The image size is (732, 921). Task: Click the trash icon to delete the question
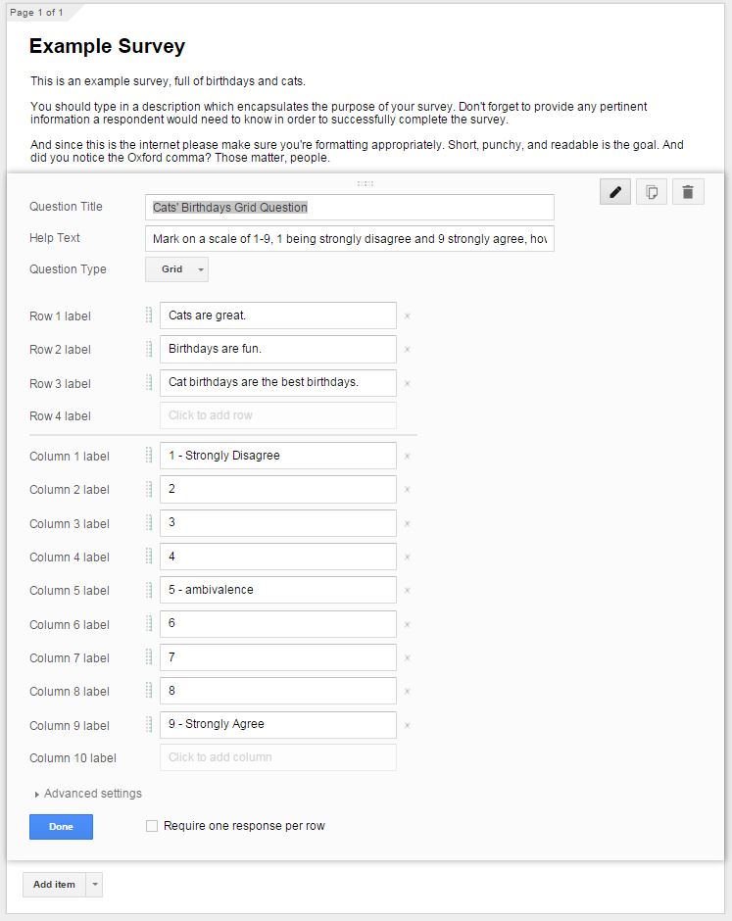pos(688,191)
